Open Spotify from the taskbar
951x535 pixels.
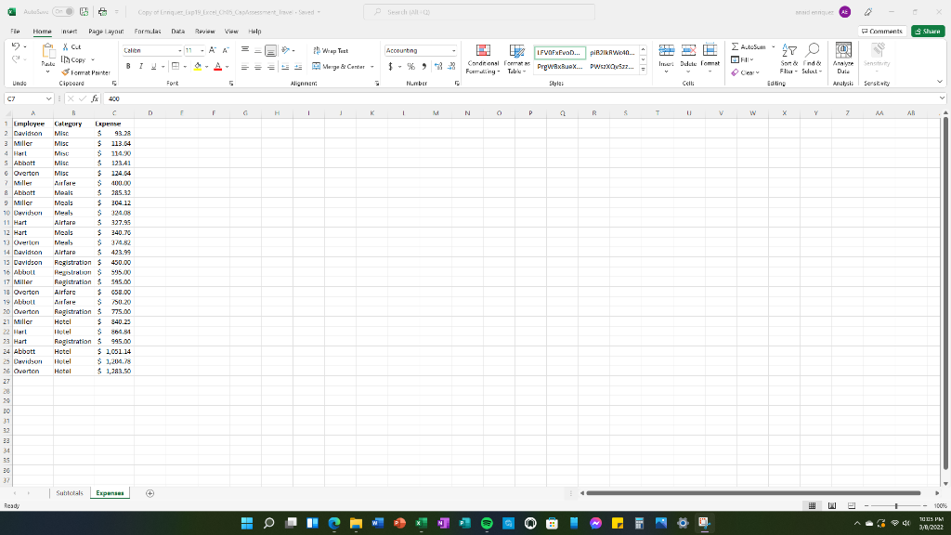click(487, 523)
